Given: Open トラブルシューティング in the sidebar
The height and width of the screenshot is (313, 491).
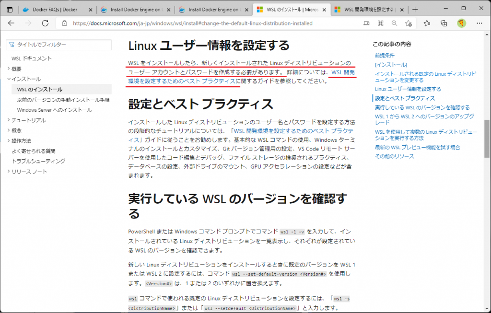Looking at the screenshot, I should click(38, 161).
